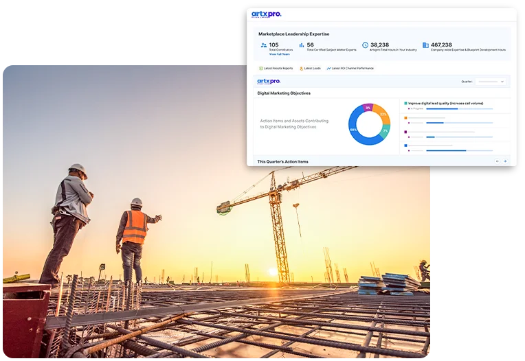525x361 pixels.
Task: Click the Improve digital lead quality progress bar
Action: [460, 108]
